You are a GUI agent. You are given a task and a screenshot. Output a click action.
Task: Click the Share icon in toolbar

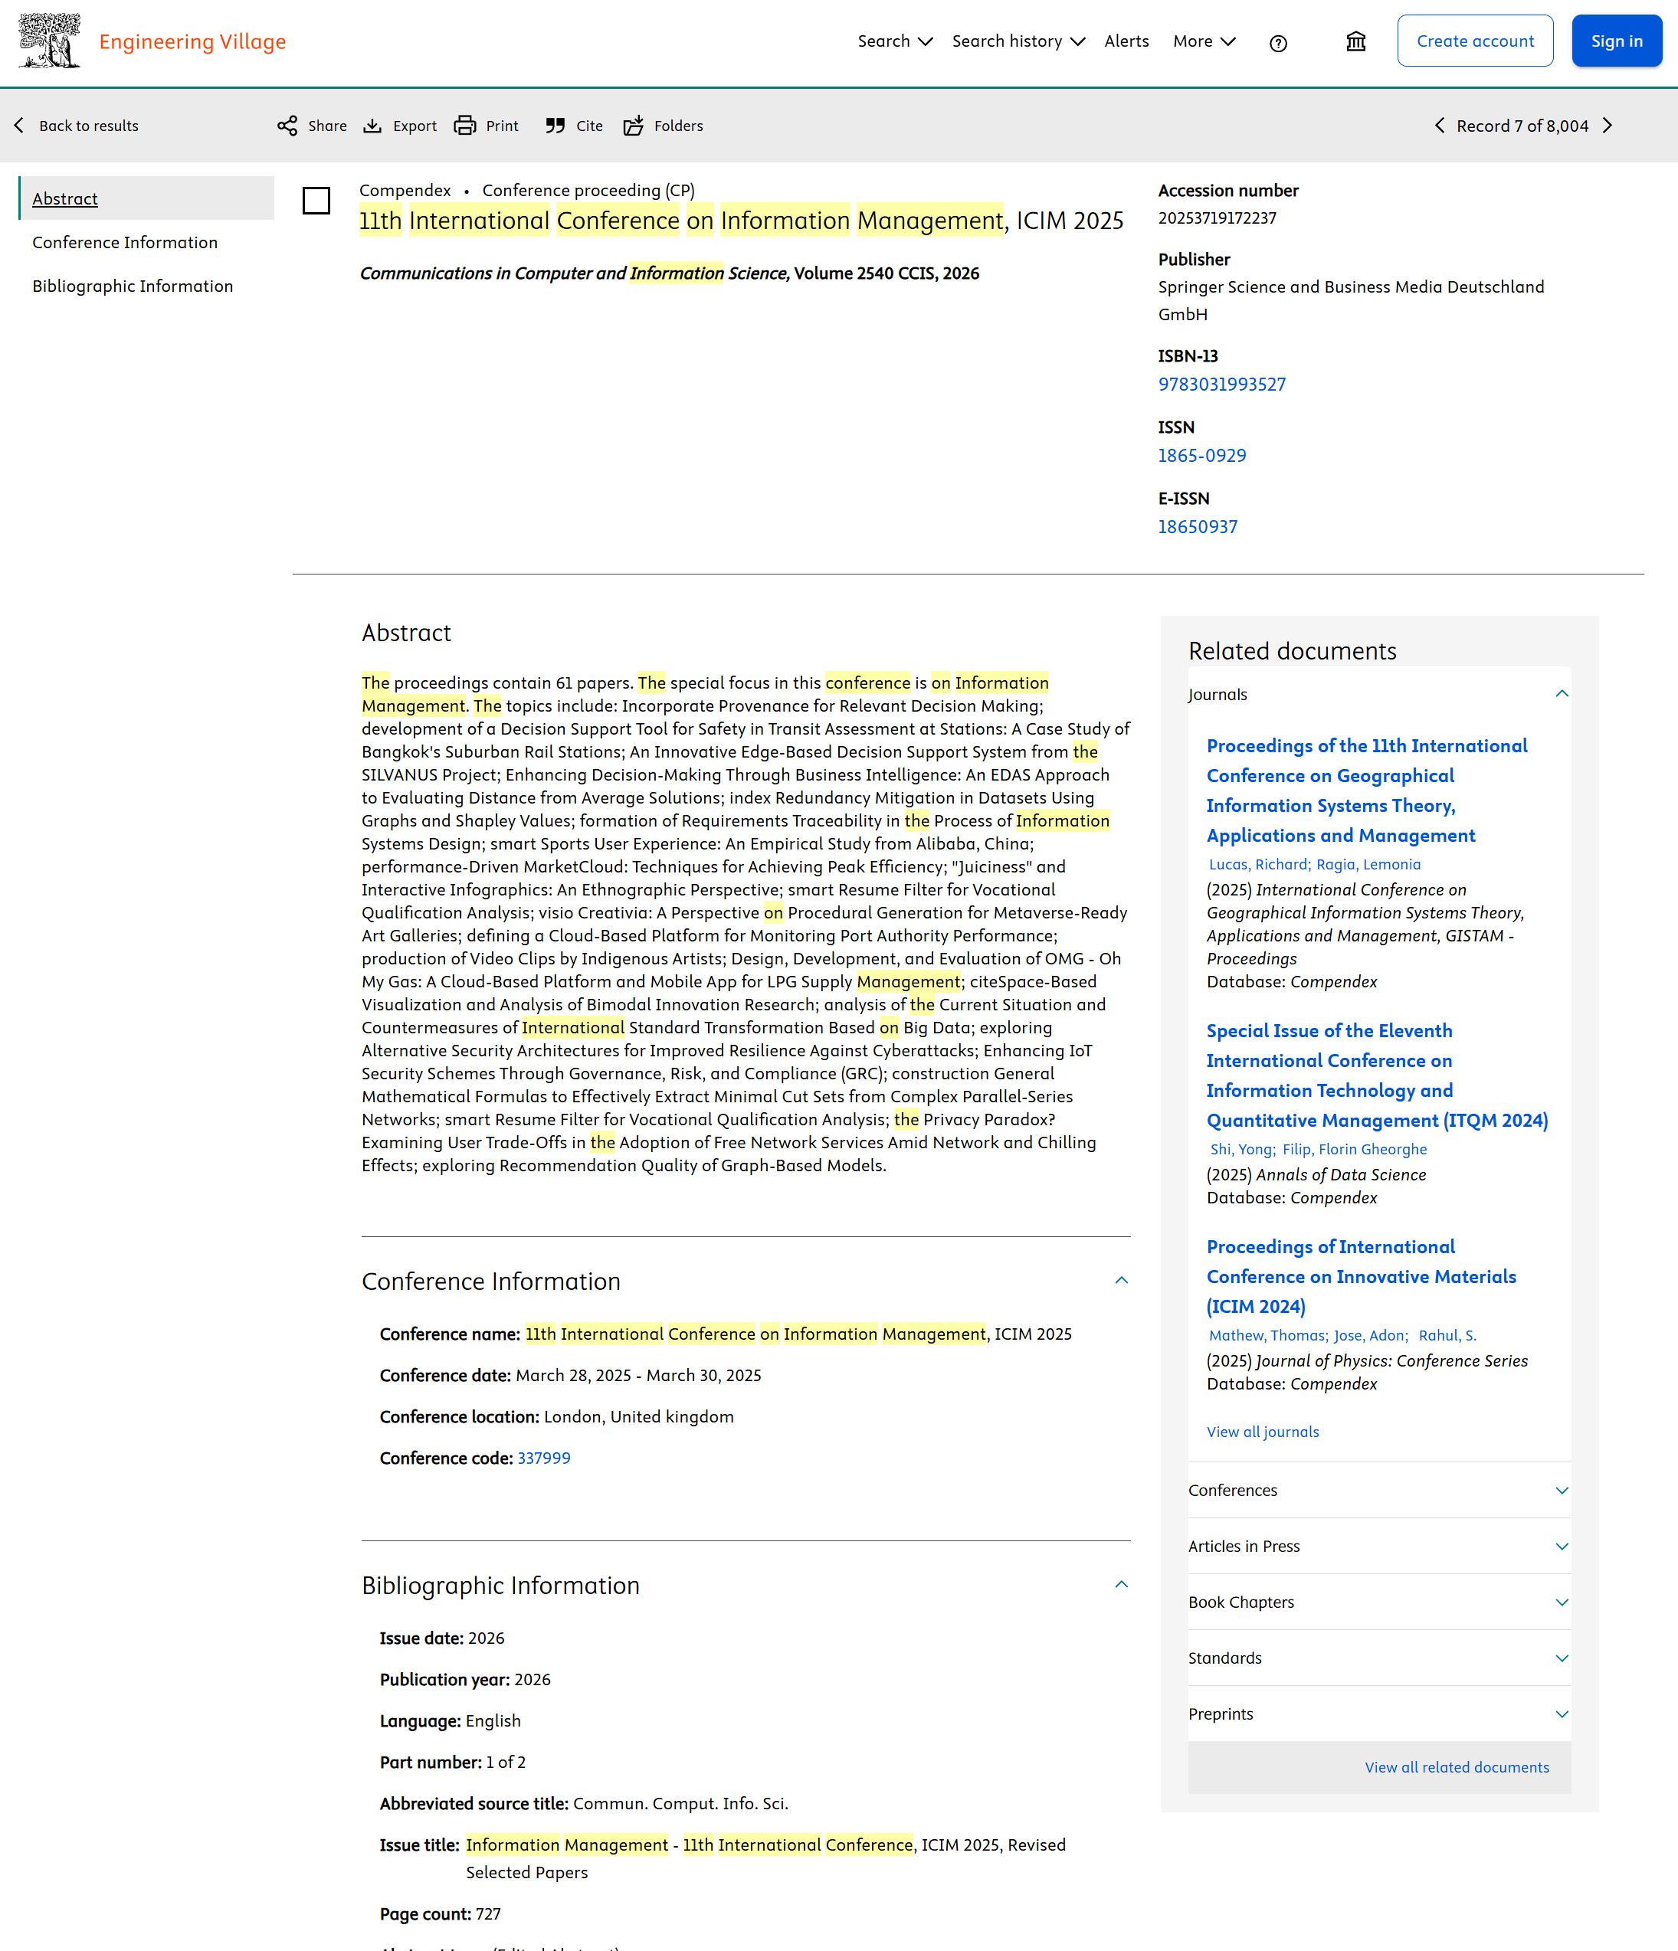(x=287, y=125)
